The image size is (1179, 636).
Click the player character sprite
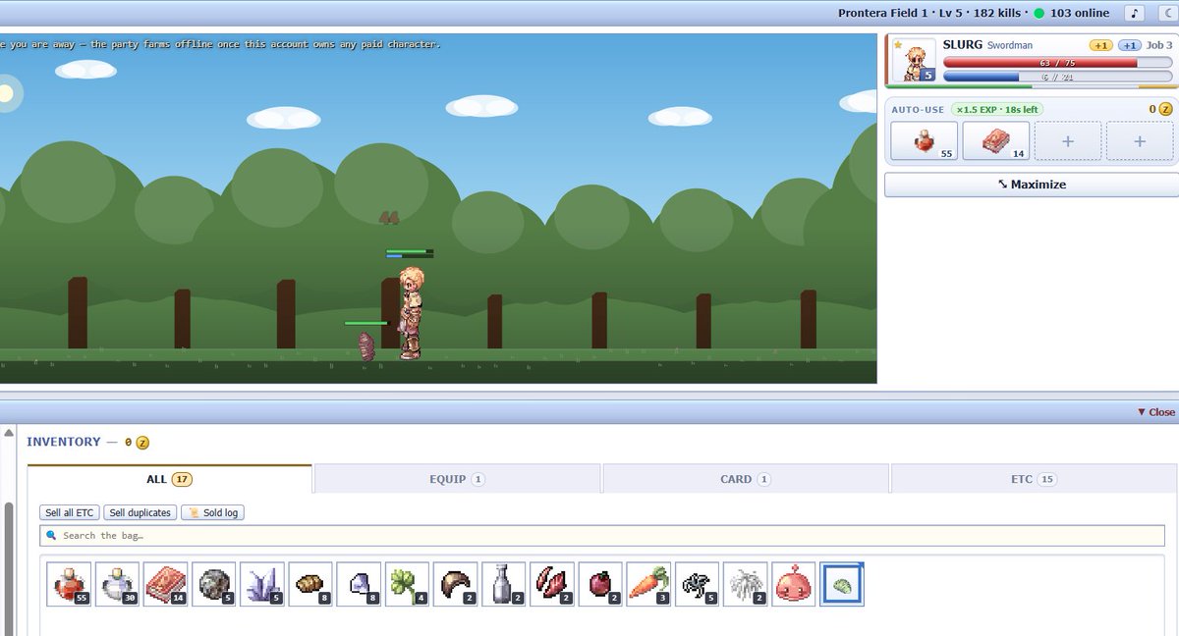click(411, 312)
